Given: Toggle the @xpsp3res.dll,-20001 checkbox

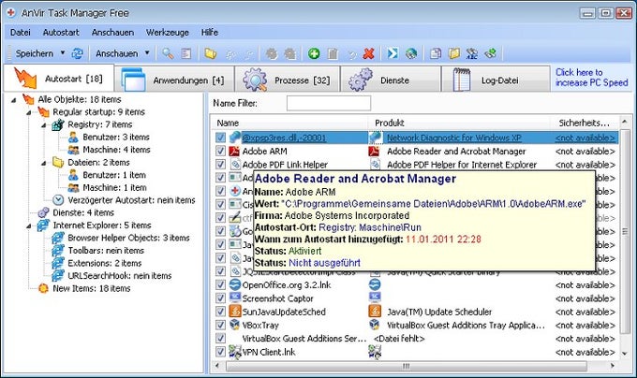Looking at the screenshot, I should point(220,138).
